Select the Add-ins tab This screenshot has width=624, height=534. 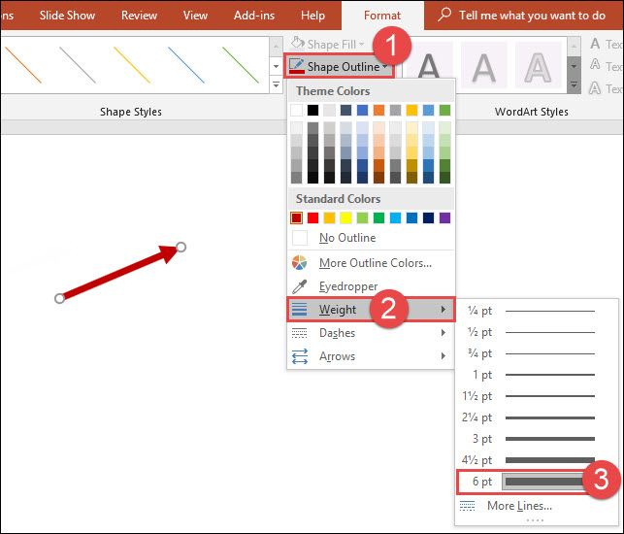point(254,16)
